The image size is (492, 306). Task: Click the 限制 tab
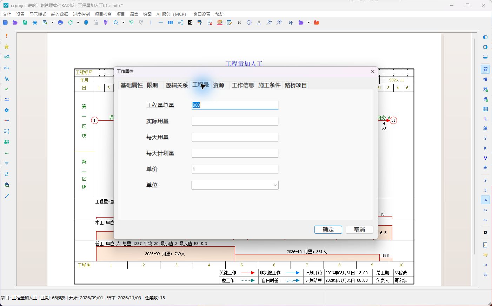153,85
